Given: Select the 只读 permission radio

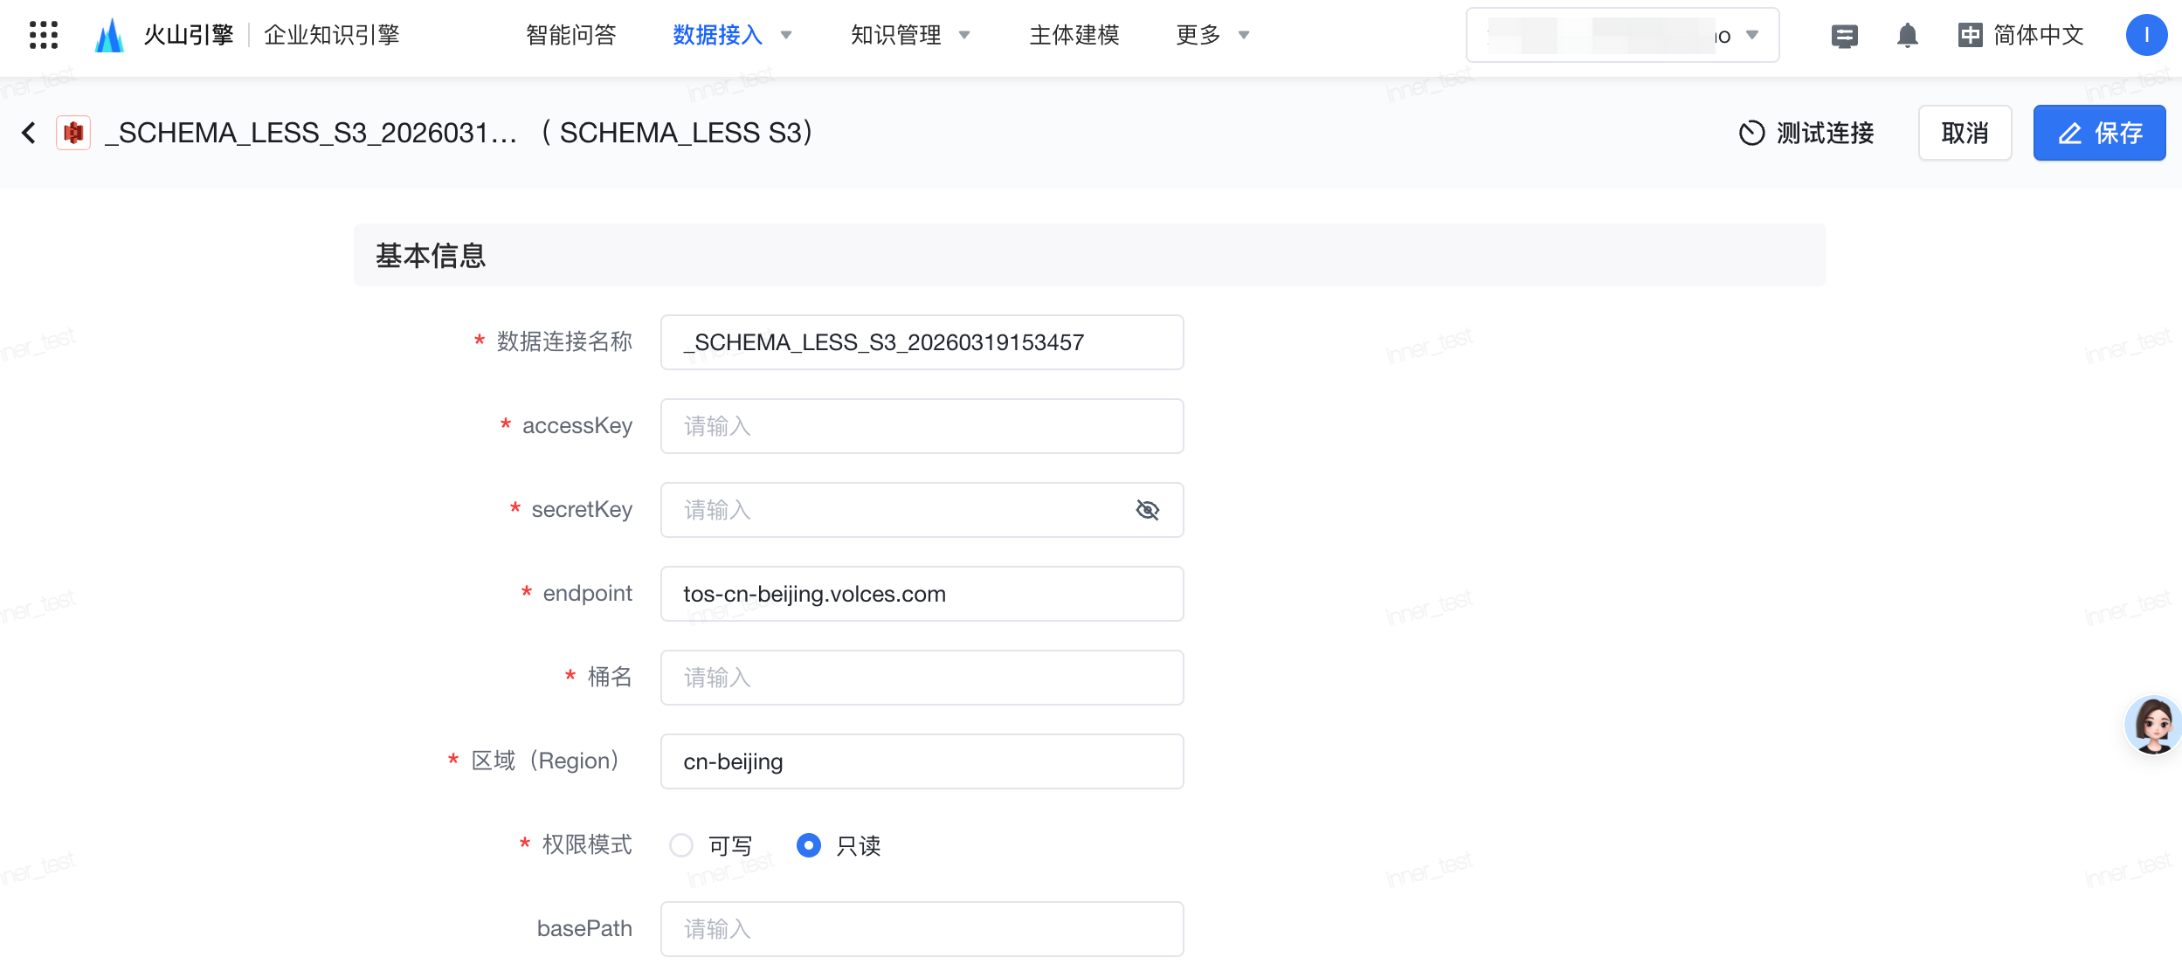Looking at the screenshot, I should click(809, 845).
